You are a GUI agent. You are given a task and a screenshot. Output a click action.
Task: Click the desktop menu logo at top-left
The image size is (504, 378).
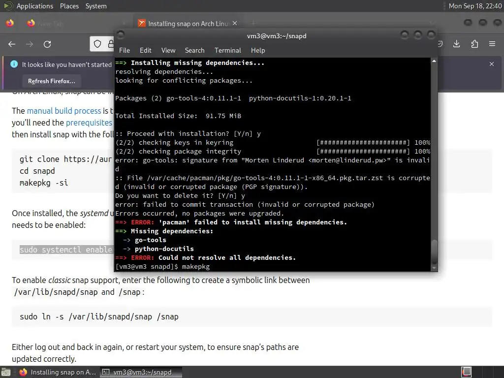tap(8, 6)
